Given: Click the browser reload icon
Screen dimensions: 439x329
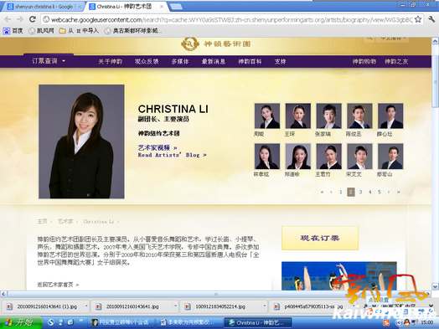Looking at the screenshot, I should (33, 19).
